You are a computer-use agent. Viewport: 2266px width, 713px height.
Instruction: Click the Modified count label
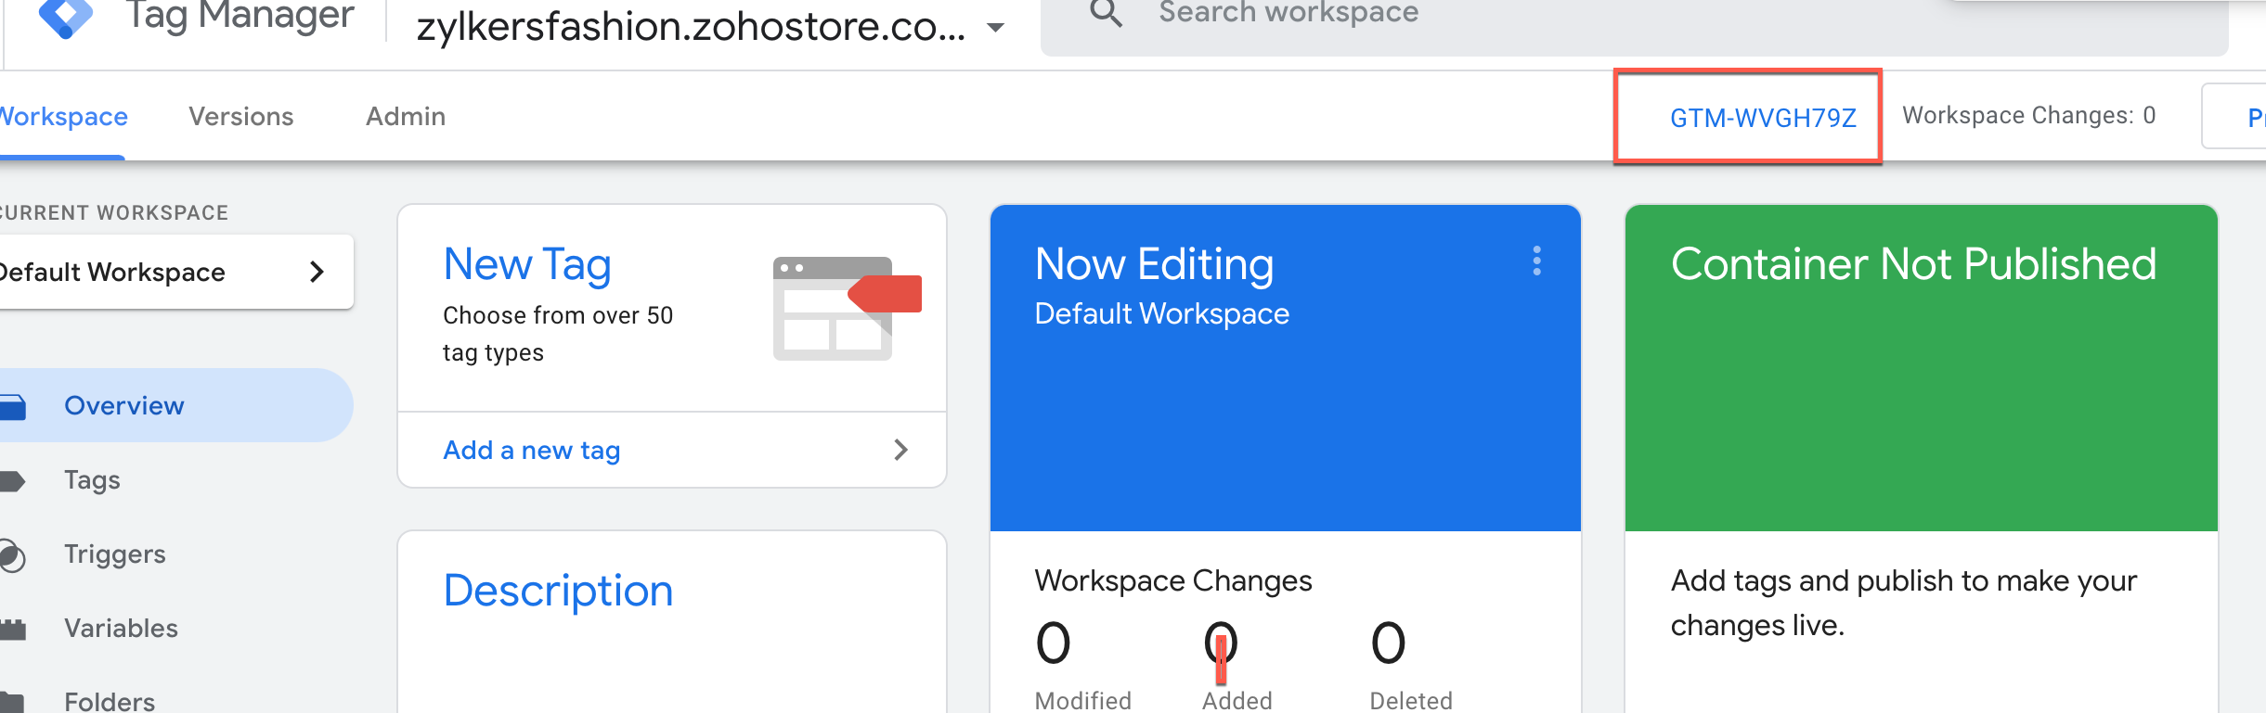tap(1083, 701)
